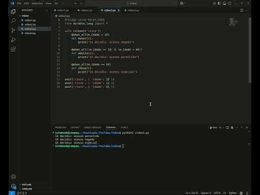Open the Source Control view
This screenshot has height=195, width=260.
(x=13, y=30)
